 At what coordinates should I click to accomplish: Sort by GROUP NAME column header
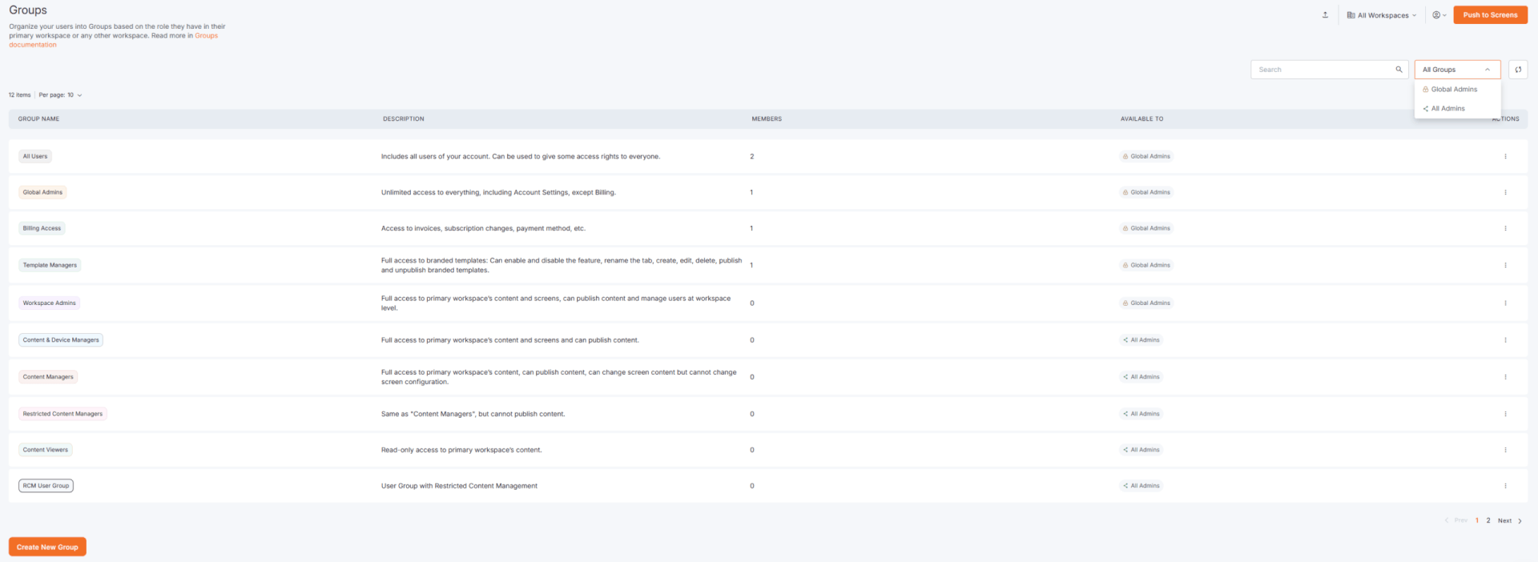coord(38,118)
